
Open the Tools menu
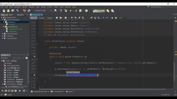coord(61,7)
